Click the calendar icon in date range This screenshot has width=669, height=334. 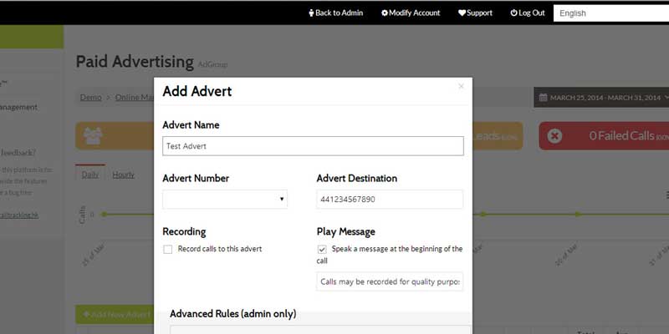click(x=543, y=98)
